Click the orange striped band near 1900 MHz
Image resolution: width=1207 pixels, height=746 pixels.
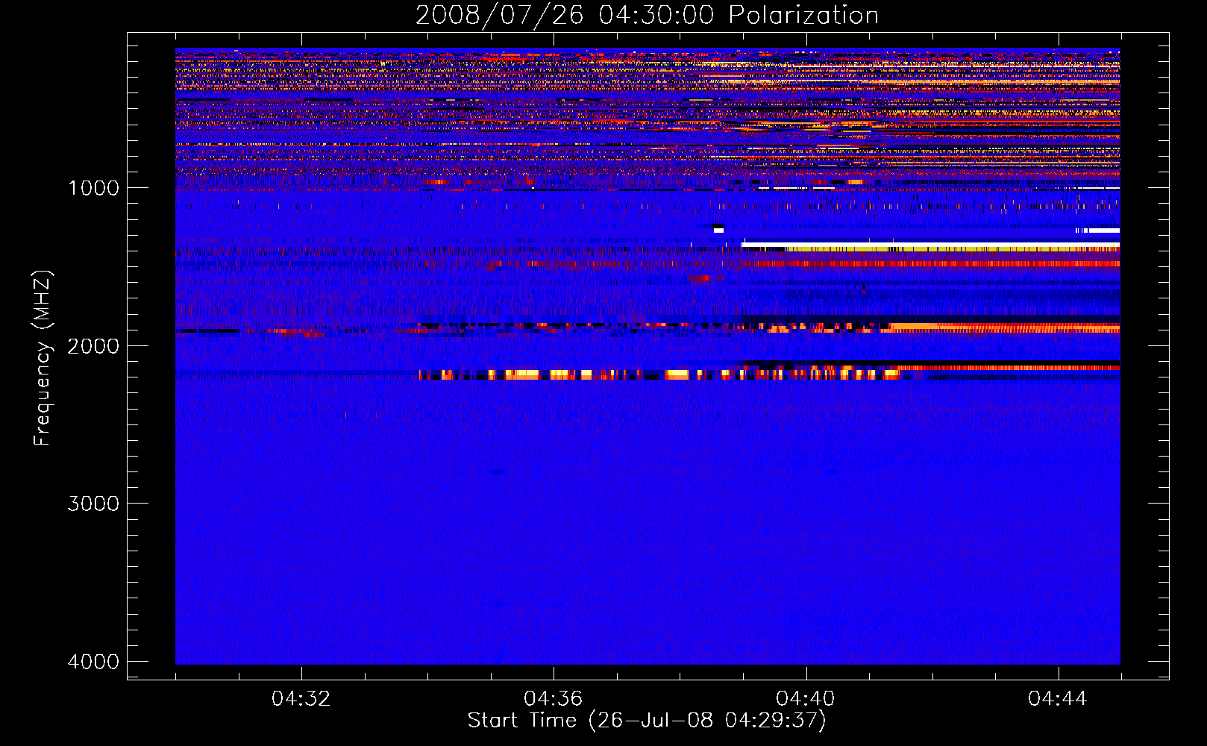[1005, 327]
